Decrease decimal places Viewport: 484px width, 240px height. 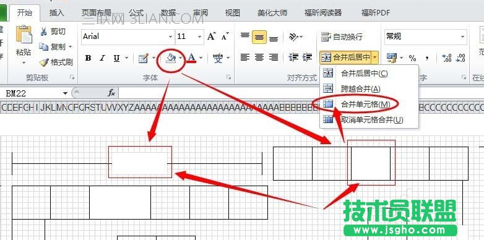pos(460,58)
